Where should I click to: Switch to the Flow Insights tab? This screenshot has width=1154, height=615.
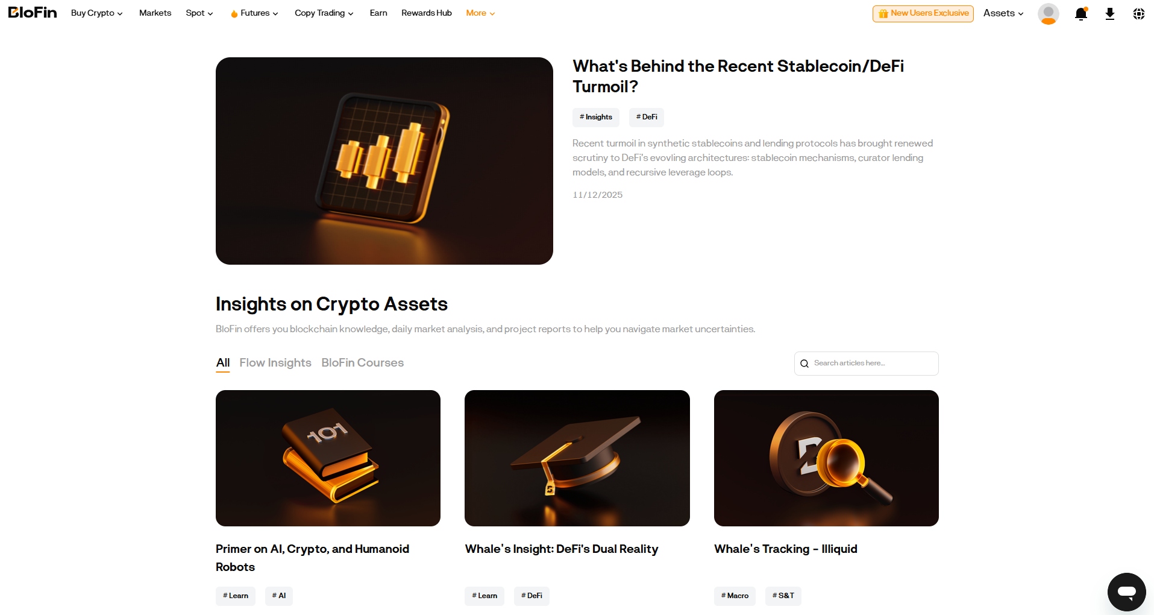(275, 362)
